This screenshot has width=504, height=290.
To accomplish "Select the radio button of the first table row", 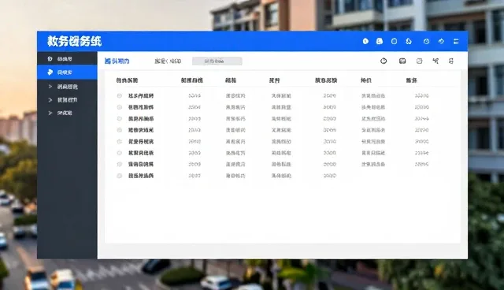I will pyautogui.click(x=119, y=96).
